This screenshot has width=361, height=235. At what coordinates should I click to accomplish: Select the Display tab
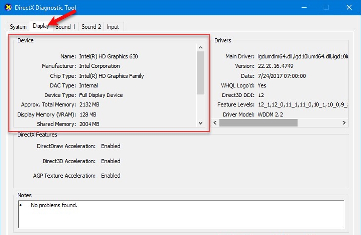[41, 26]
